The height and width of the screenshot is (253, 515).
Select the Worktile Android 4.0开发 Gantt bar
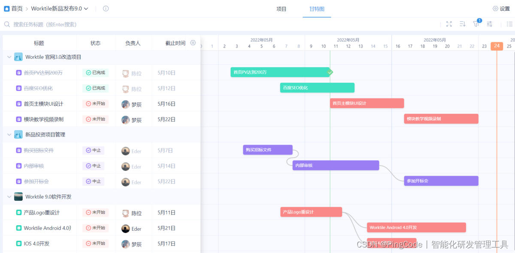click(x=416, y=227)
